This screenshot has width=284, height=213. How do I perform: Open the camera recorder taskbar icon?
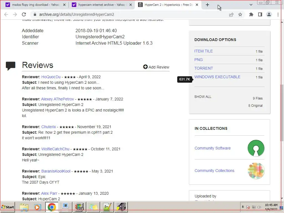point(121,207)
